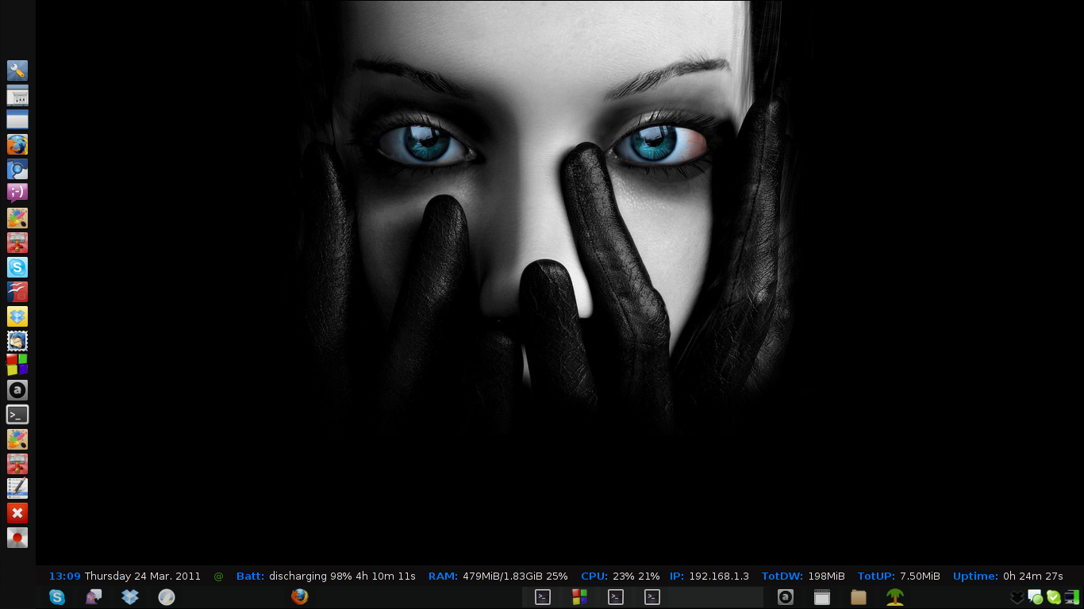Click the 'Batt:' label in status bar
The image size is (1084, 609).
[x=251, y=576]
